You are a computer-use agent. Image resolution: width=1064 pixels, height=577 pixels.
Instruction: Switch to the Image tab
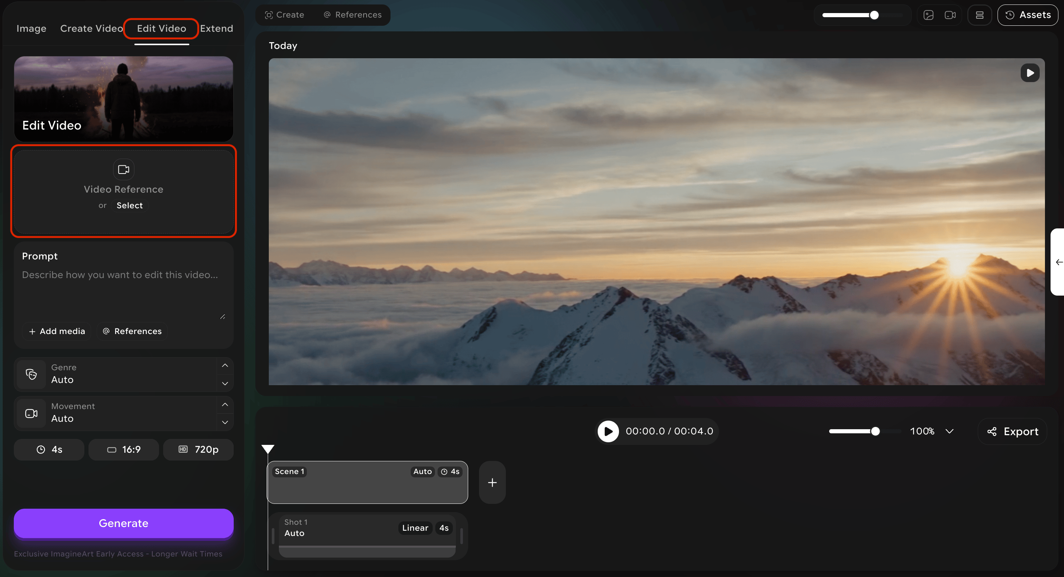[31, 28]
